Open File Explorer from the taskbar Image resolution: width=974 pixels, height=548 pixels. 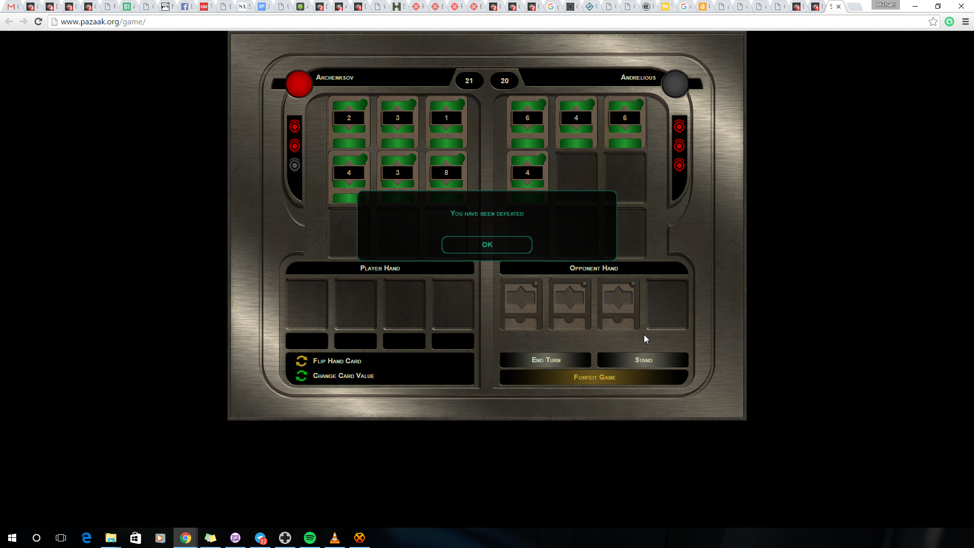click(111, 538)
